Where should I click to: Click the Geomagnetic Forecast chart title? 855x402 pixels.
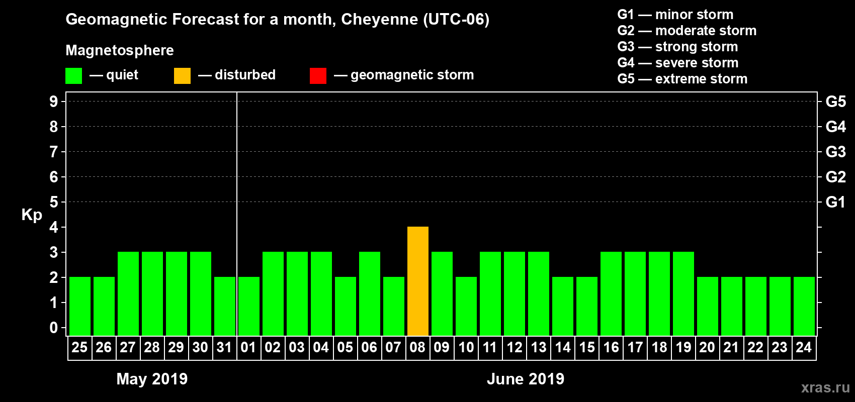pos(278,20)
